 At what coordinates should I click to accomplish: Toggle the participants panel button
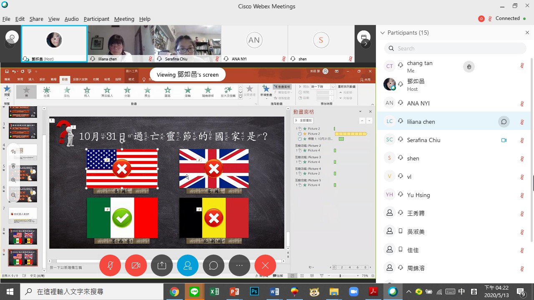[188, 265]
